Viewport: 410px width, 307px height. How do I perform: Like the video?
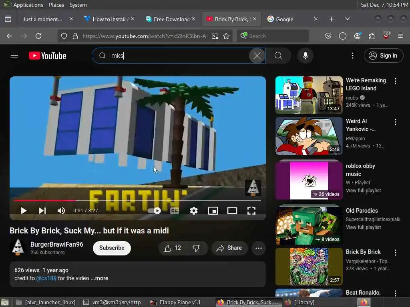173,248
